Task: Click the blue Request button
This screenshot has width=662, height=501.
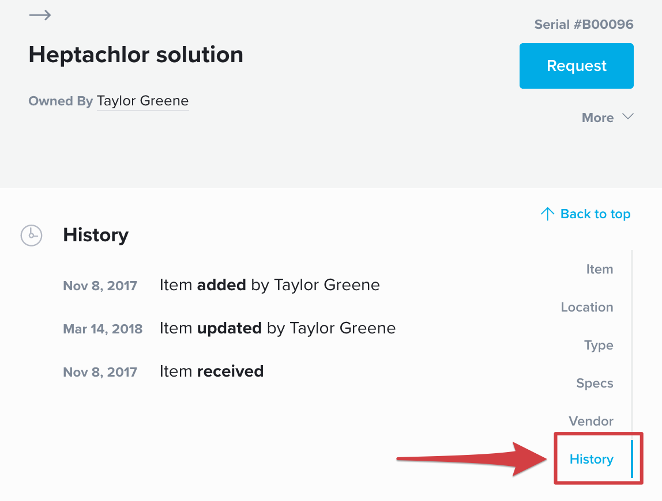Action: pyautogui.click(x=576, y=66)
